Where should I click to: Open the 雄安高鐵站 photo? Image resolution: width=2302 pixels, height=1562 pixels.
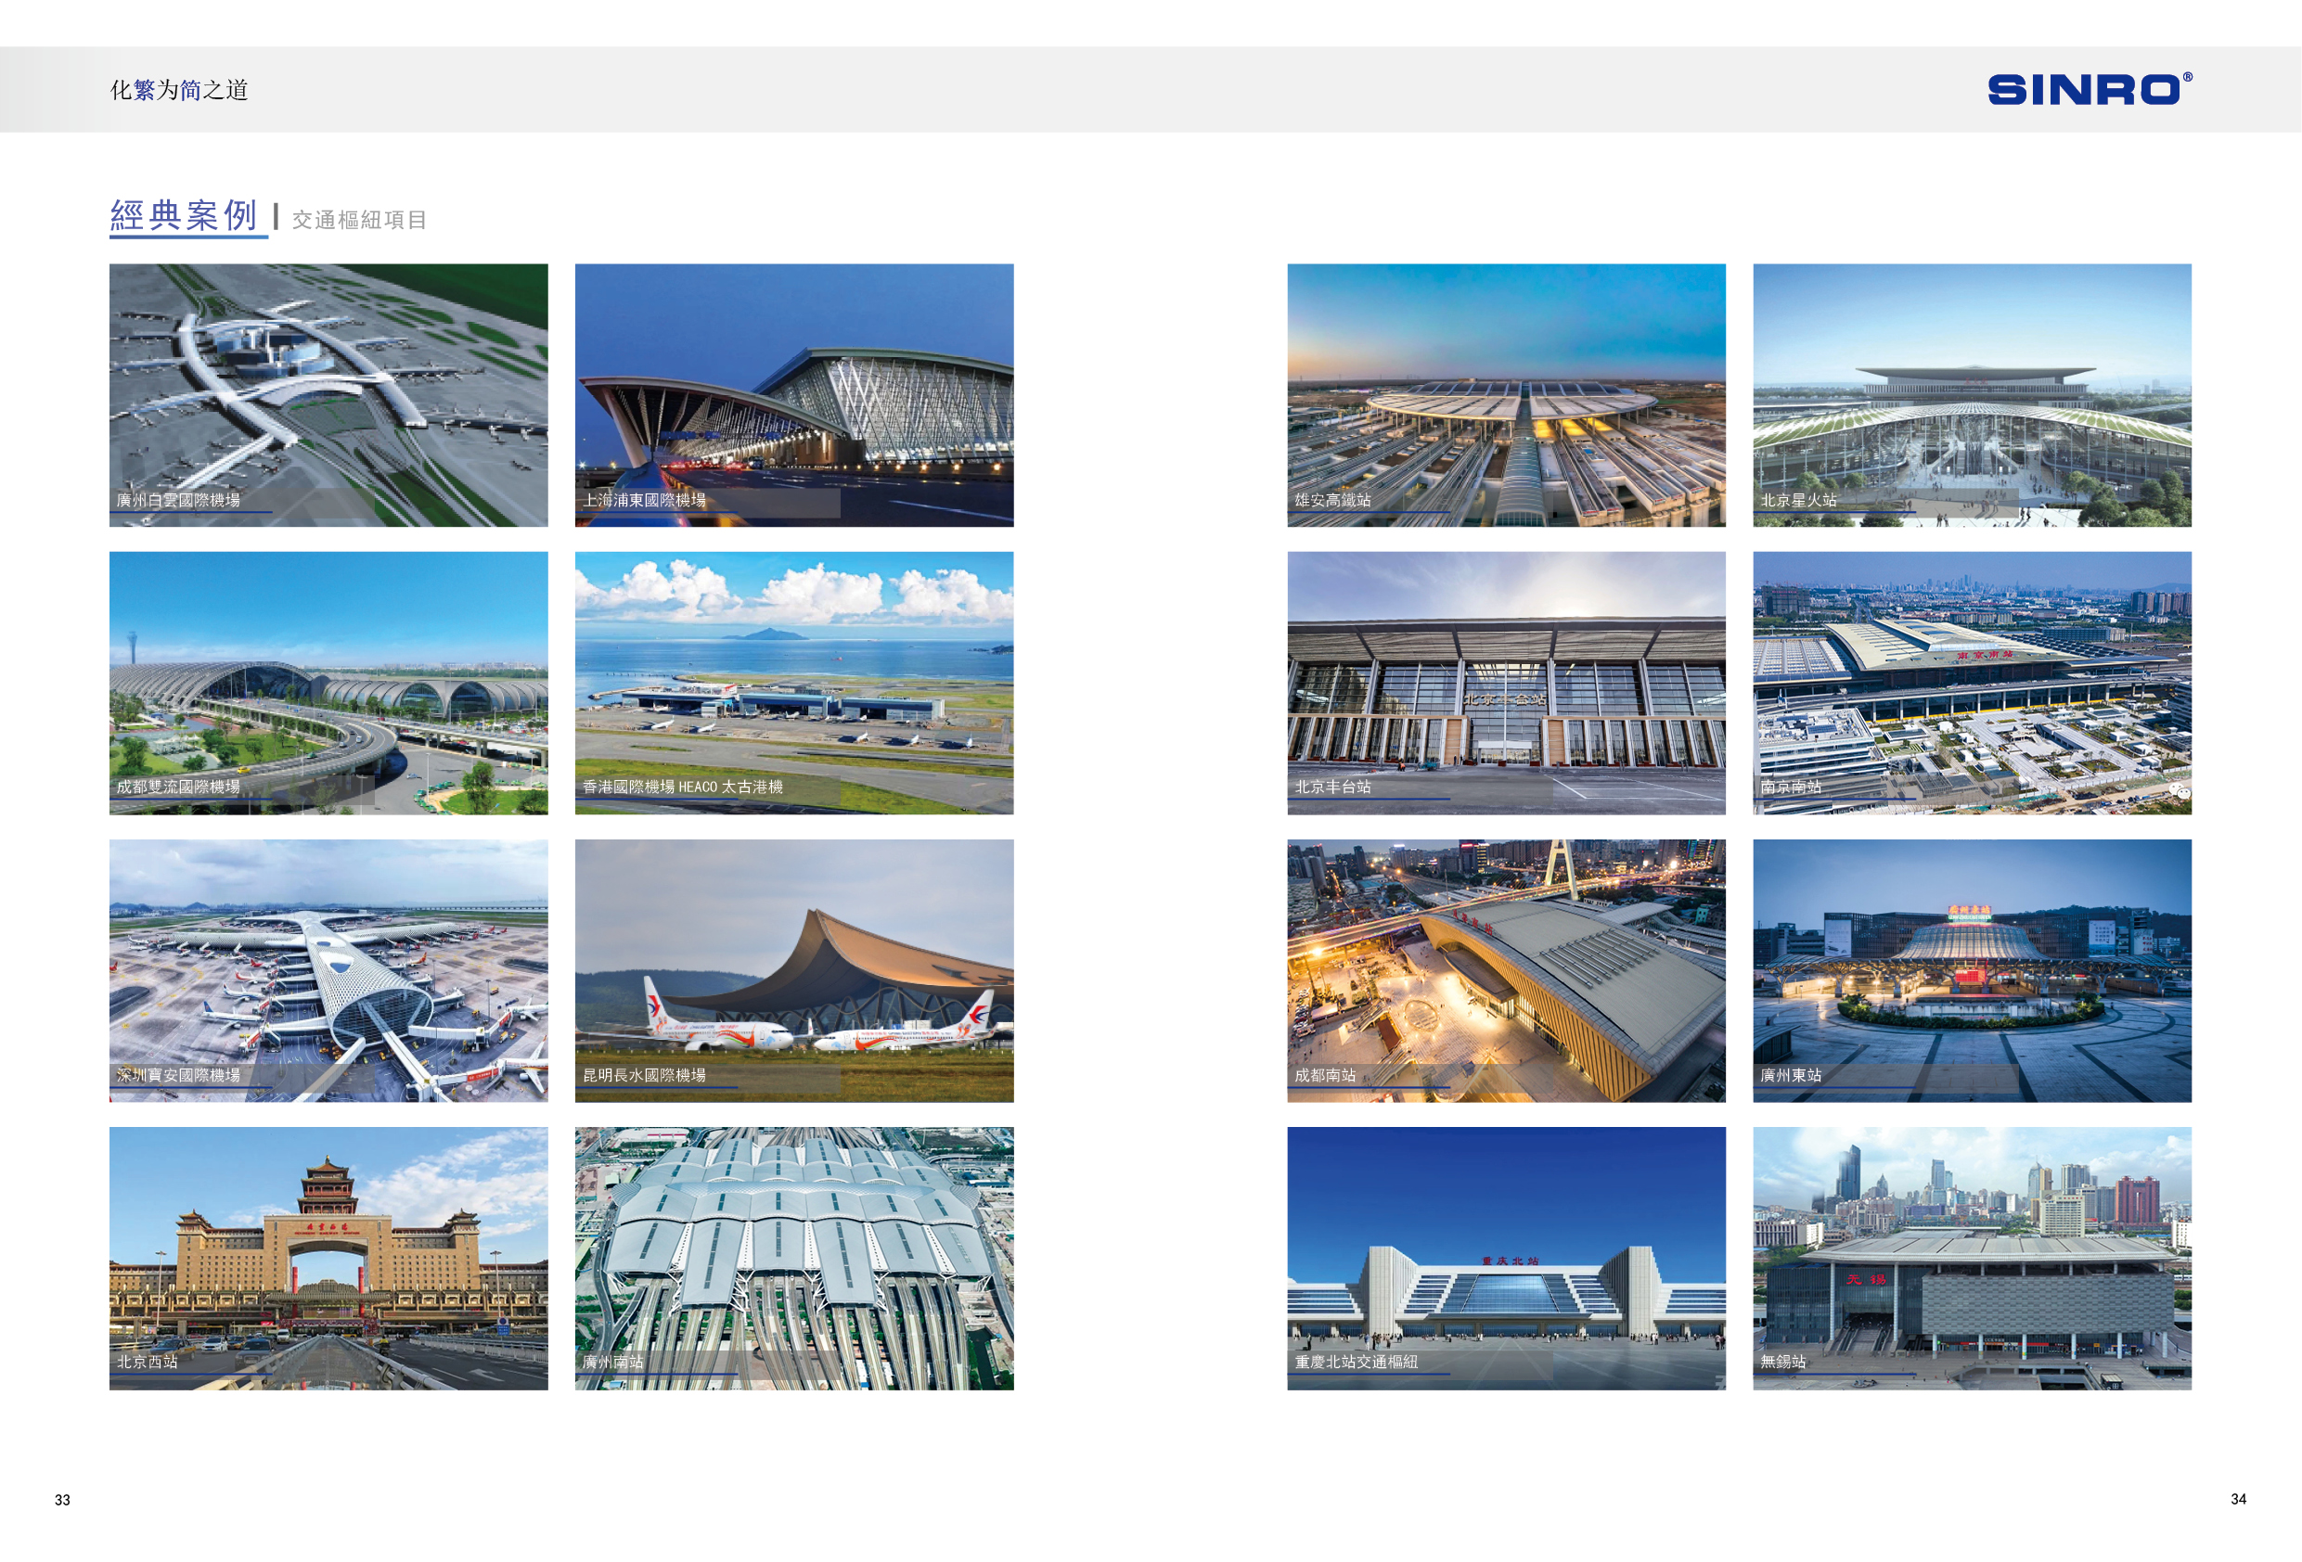(x=1507, y=394)
